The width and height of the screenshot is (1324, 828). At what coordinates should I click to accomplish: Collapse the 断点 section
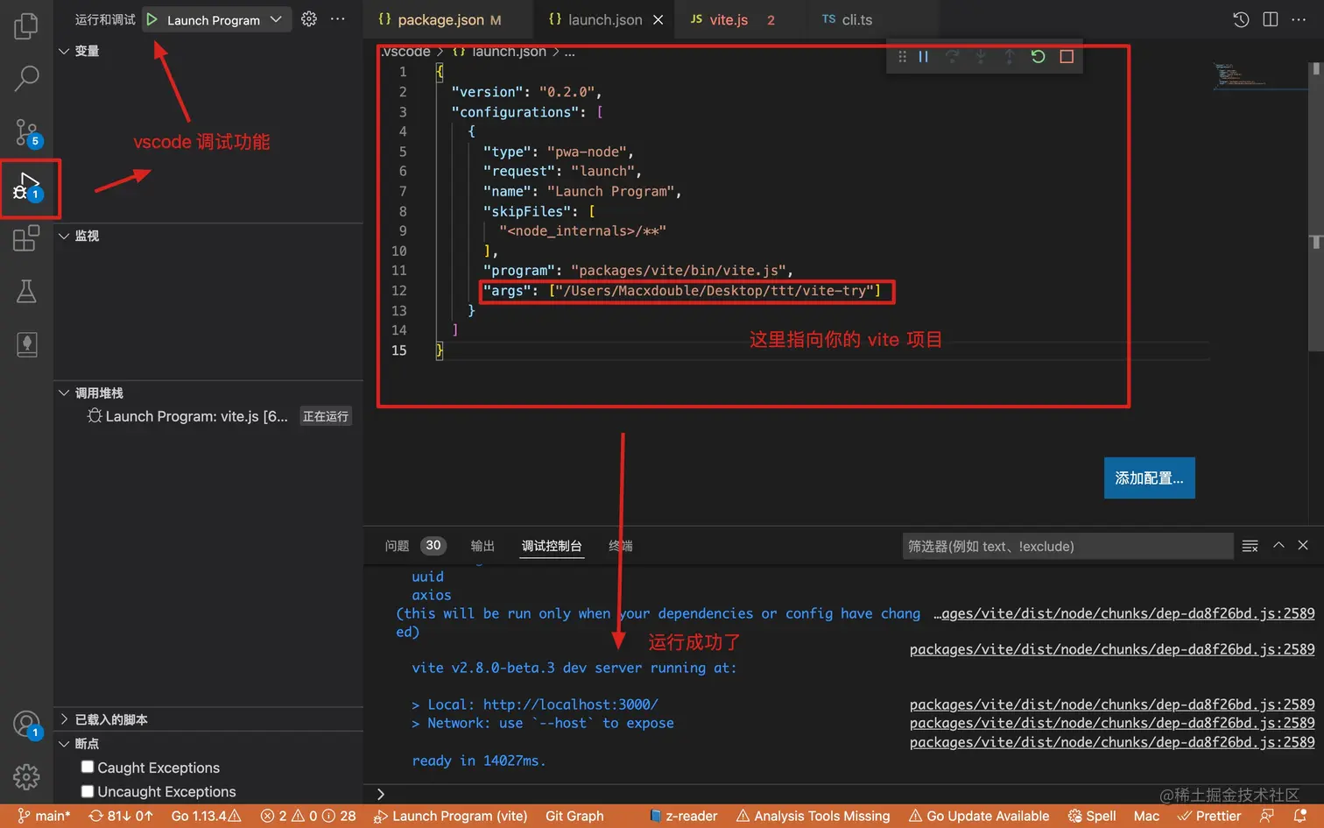(64, 743)
